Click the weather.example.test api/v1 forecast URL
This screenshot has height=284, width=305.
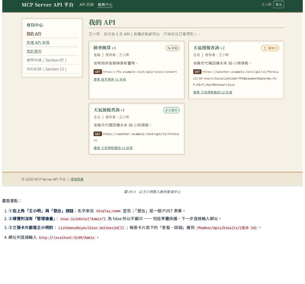click(136, 137)
